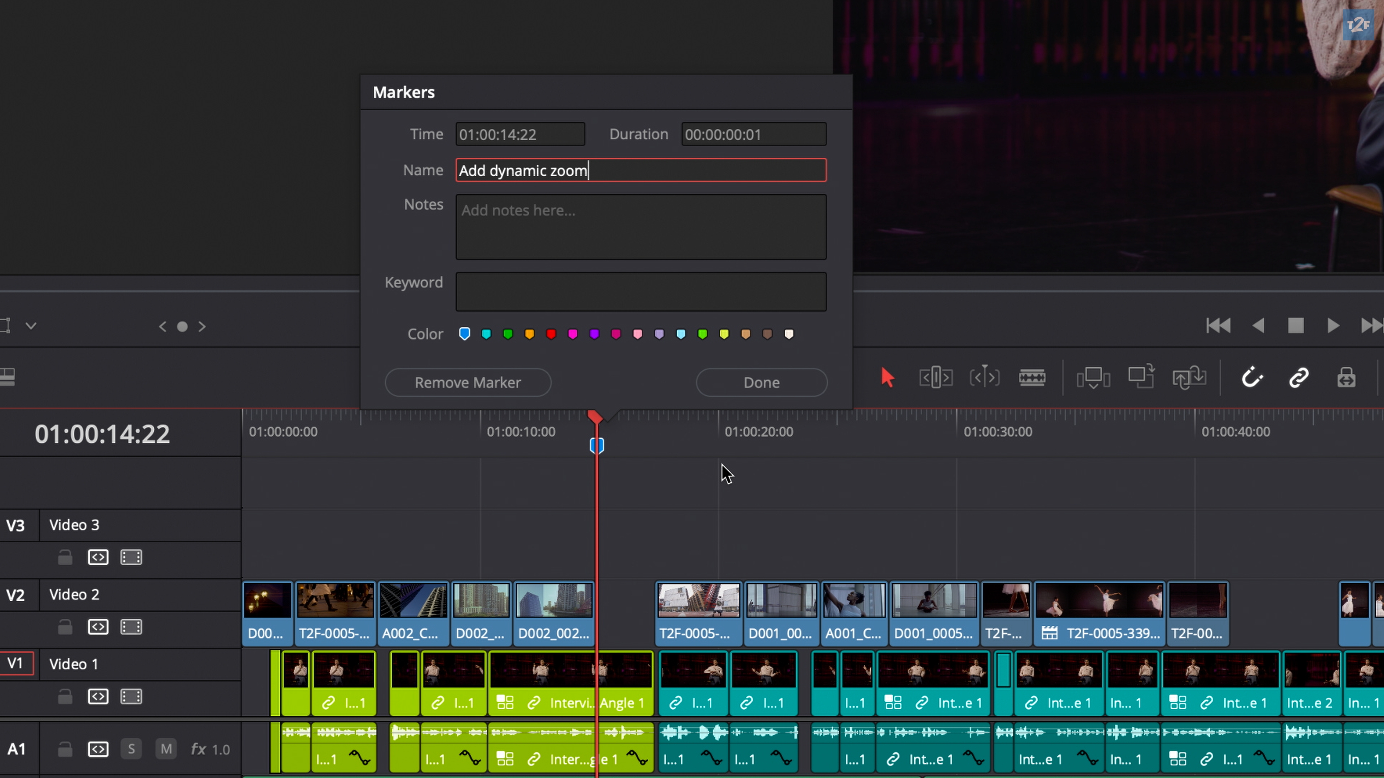Jump to the next marker with the right chevron
Image resolution: width=1384 pixels, height=778 pixels.
[x=202, y=326]
